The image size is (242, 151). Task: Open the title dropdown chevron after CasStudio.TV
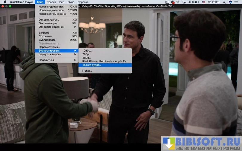point(174,6)
